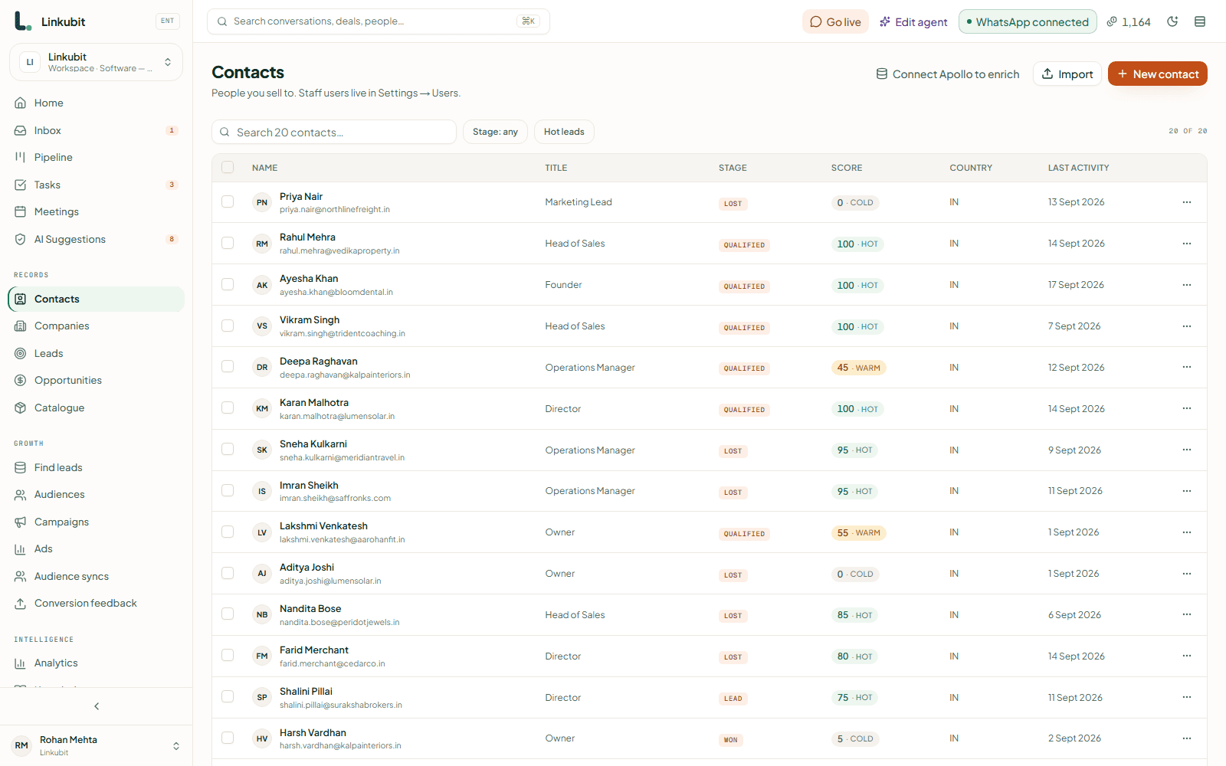Click the New contact button
The image size is (1226, 766).
click(1158, 74)
